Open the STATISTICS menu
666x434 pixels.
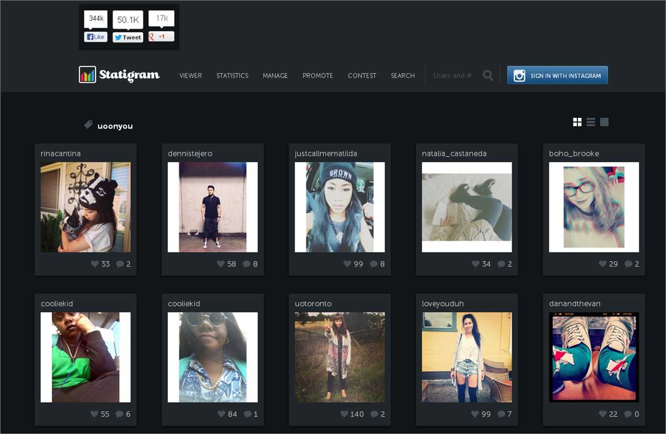232,75
